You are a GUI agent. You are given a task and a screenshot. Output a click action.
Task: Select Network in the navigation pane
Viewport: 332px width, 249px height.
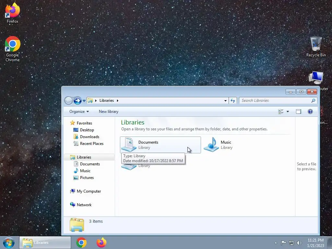84,205
